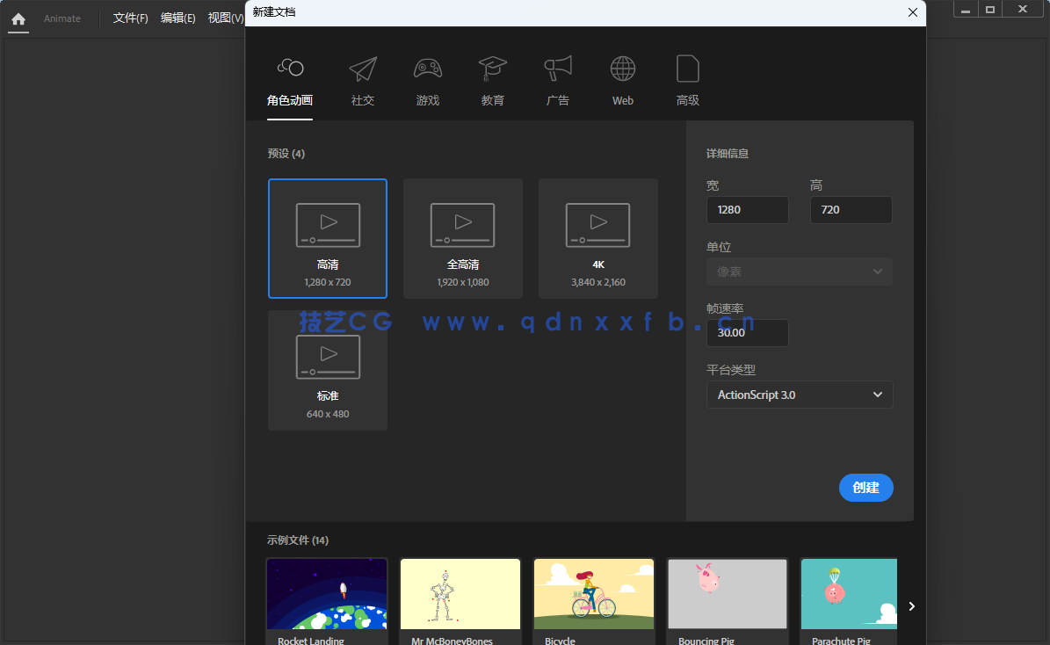Open the 文件 menu
Screen dimensions: 1050x645
pos(130,18)
